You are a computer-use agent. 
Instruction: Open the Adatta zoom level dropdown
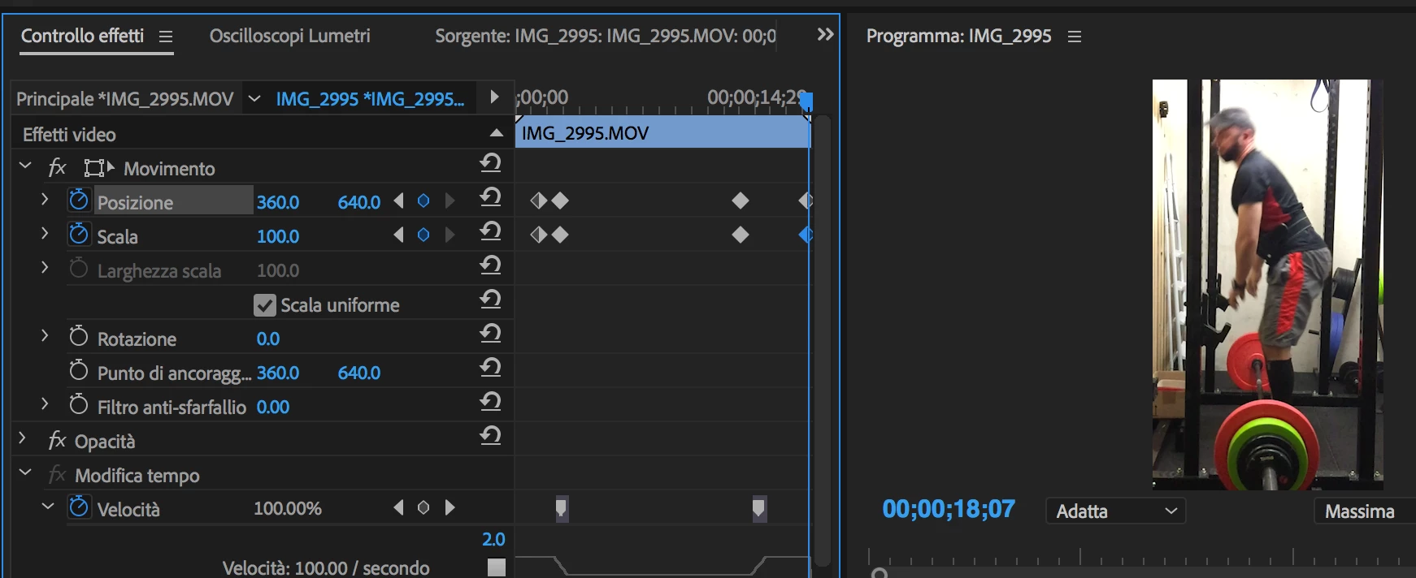pyautogui.click(x=1115, y=511)
